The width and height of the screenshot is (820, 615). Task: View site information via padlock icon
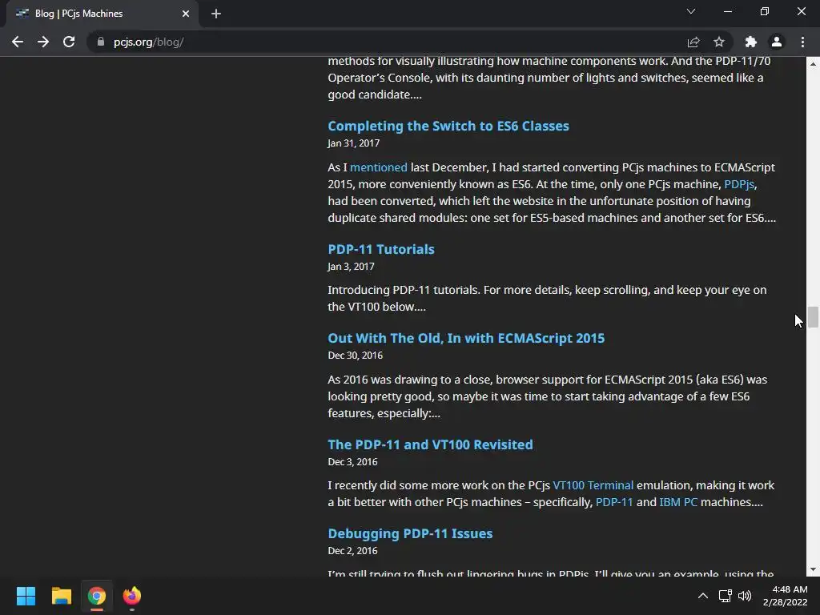pyautogui.click(x=101, y=42)
